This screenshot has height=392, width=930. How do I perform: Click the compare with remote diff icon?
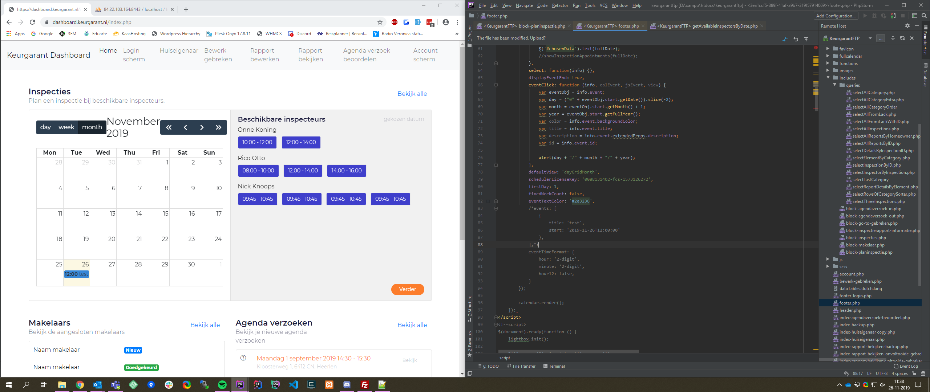(785, 39)
